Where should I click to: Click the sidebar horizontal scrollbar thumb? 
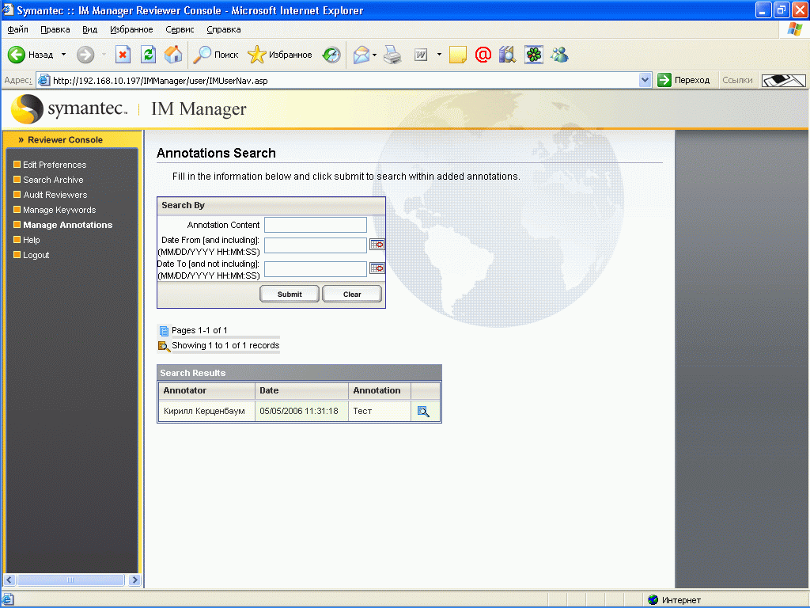70,580
